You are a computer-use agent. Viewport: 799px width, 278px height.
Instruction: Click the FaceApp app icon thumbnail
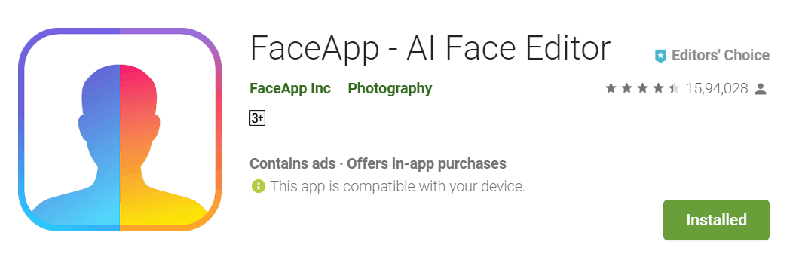click(120, 130)
